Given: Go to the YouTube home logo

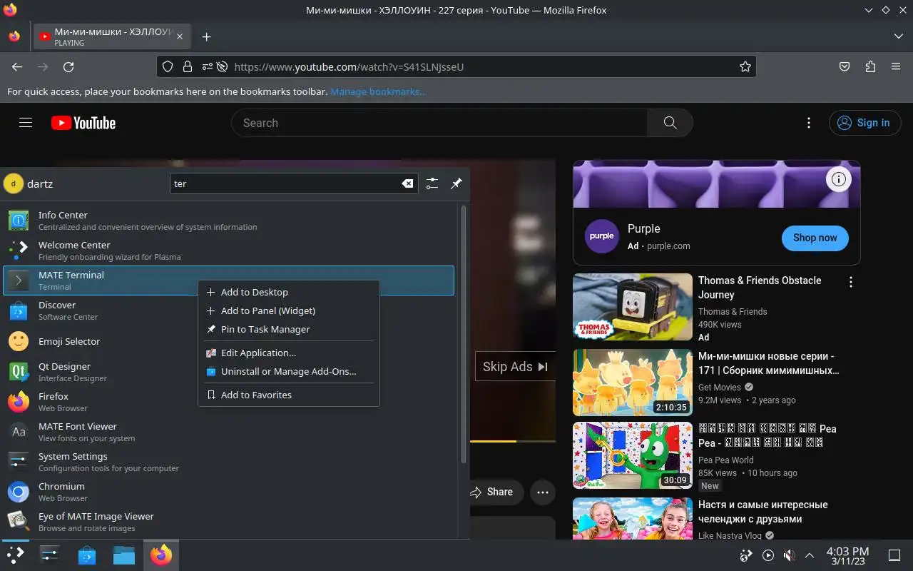Looking at the screenshot, I should point(83,123).
